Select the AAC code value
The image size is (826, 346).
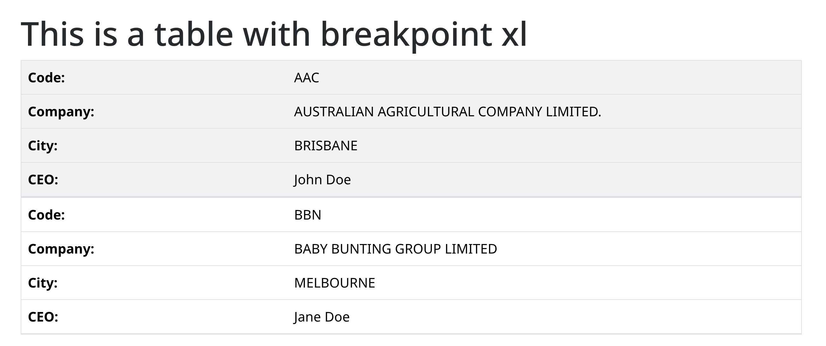(x=306, y=78)
